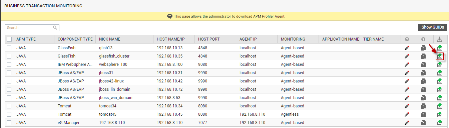Click Show GUIDs button
Image resolution: width=449 pixels, height=128 pixels.
click(x=433, y=27)
